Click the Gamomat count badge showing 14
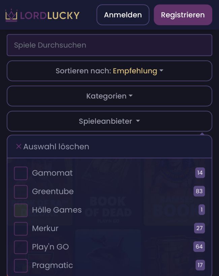 click(200, 173)
